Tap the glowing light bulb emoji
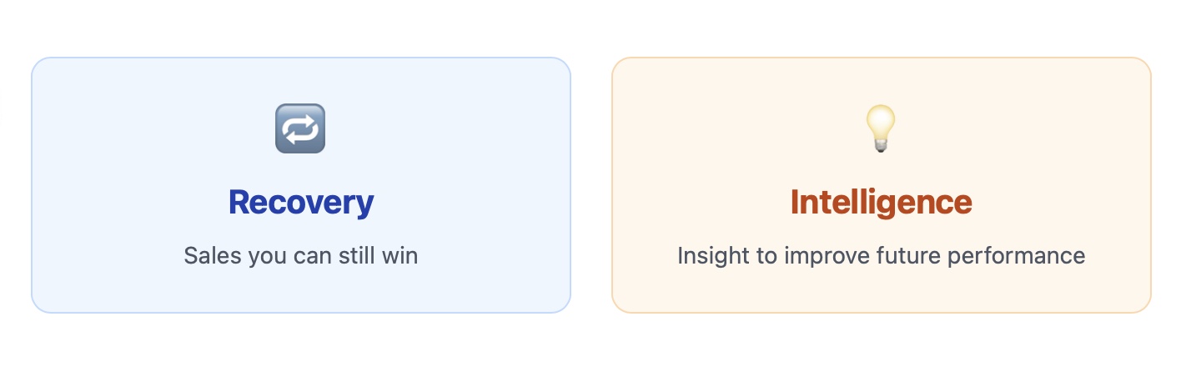1186x387 pixels. tap(881, 128)
